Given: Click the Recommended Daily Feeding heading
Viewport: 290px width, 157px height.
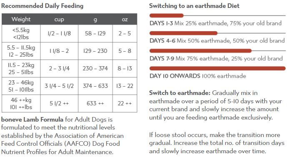Looking at the screenshot, I should [x=42, y=6].
